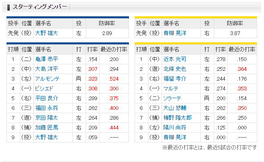Open catcher 加藤 匠馬 profile
This screenshot has height=162, width=264.
click(47, 127)
